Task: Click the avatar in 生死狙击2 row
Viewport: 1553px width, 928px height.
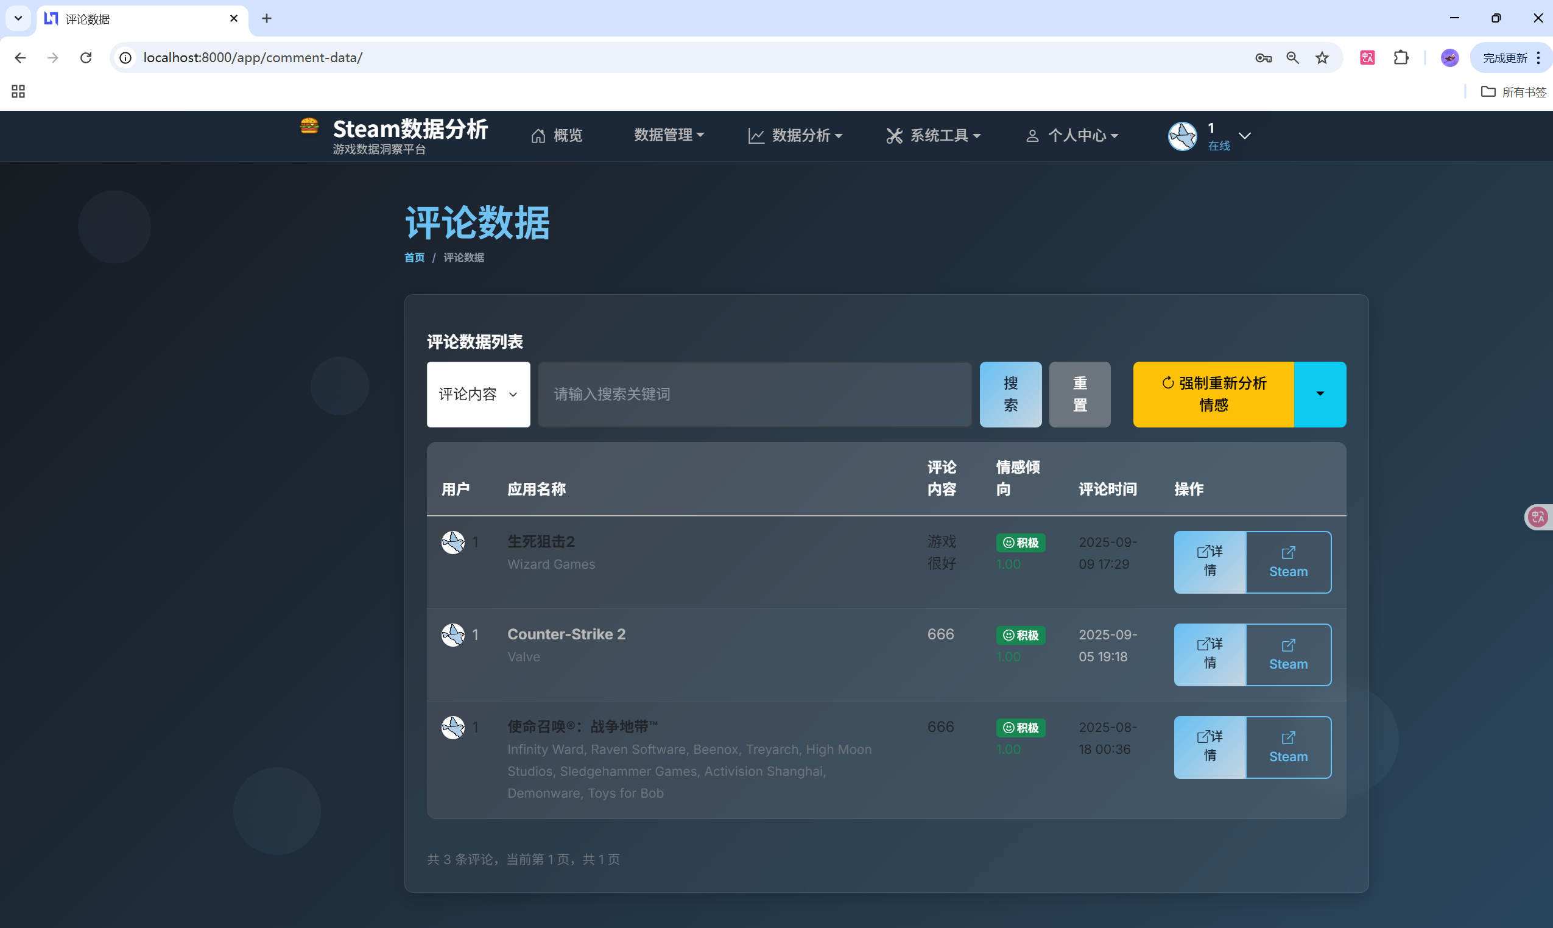Action: [453, 542]
